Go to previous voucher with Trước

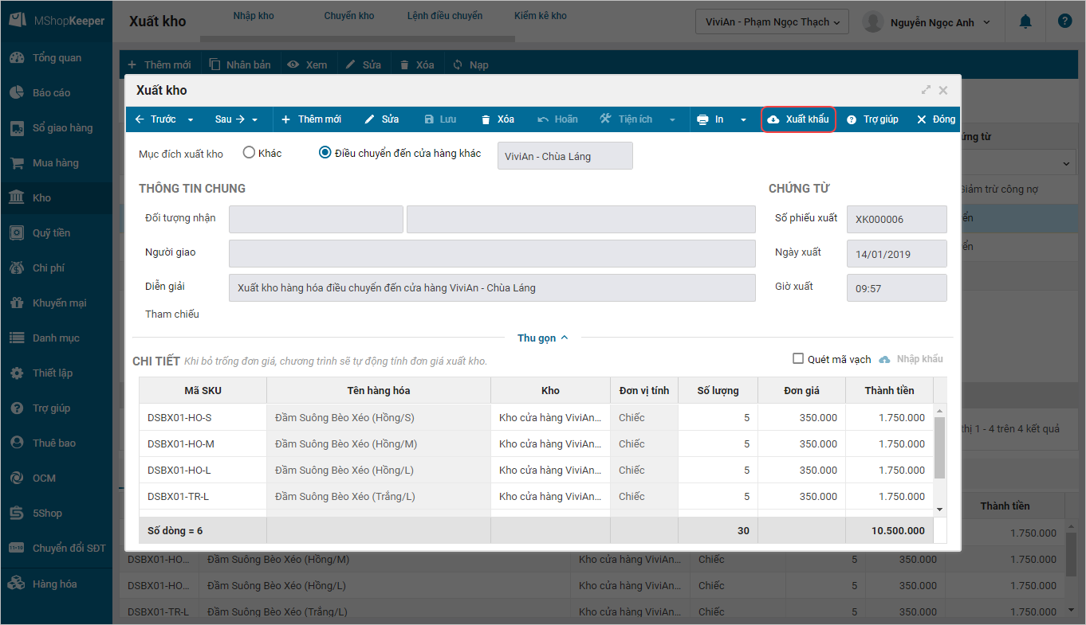(155, 119)
